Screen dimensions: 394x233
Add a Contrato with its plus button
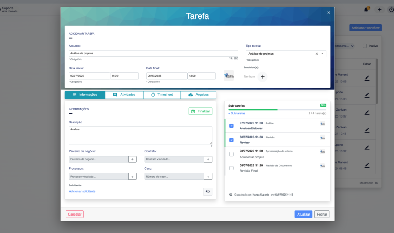click(x=208, y=159)
